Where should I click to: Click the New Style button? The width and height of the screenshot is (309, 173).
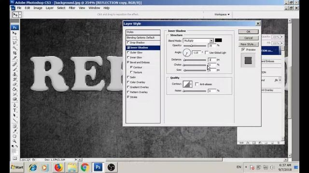point(248,44)
